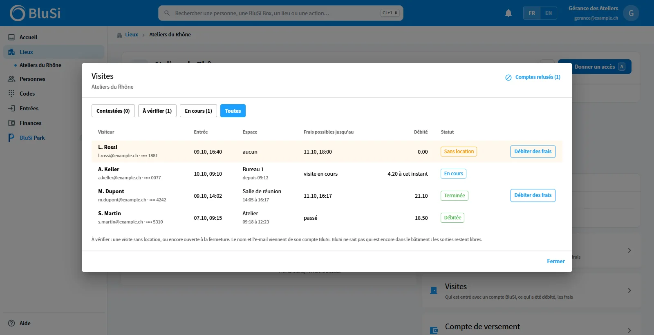The height and width of the screenshot is (335, 654).
Task: Click the Accueil sidebar icon
Action: tap(11, 37)
